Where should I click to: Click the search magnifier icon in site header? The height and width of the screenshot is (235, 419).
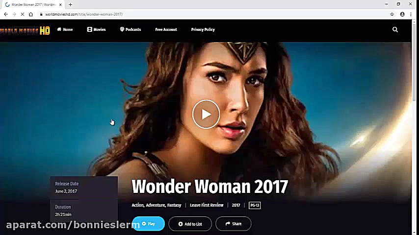[395, 29]
